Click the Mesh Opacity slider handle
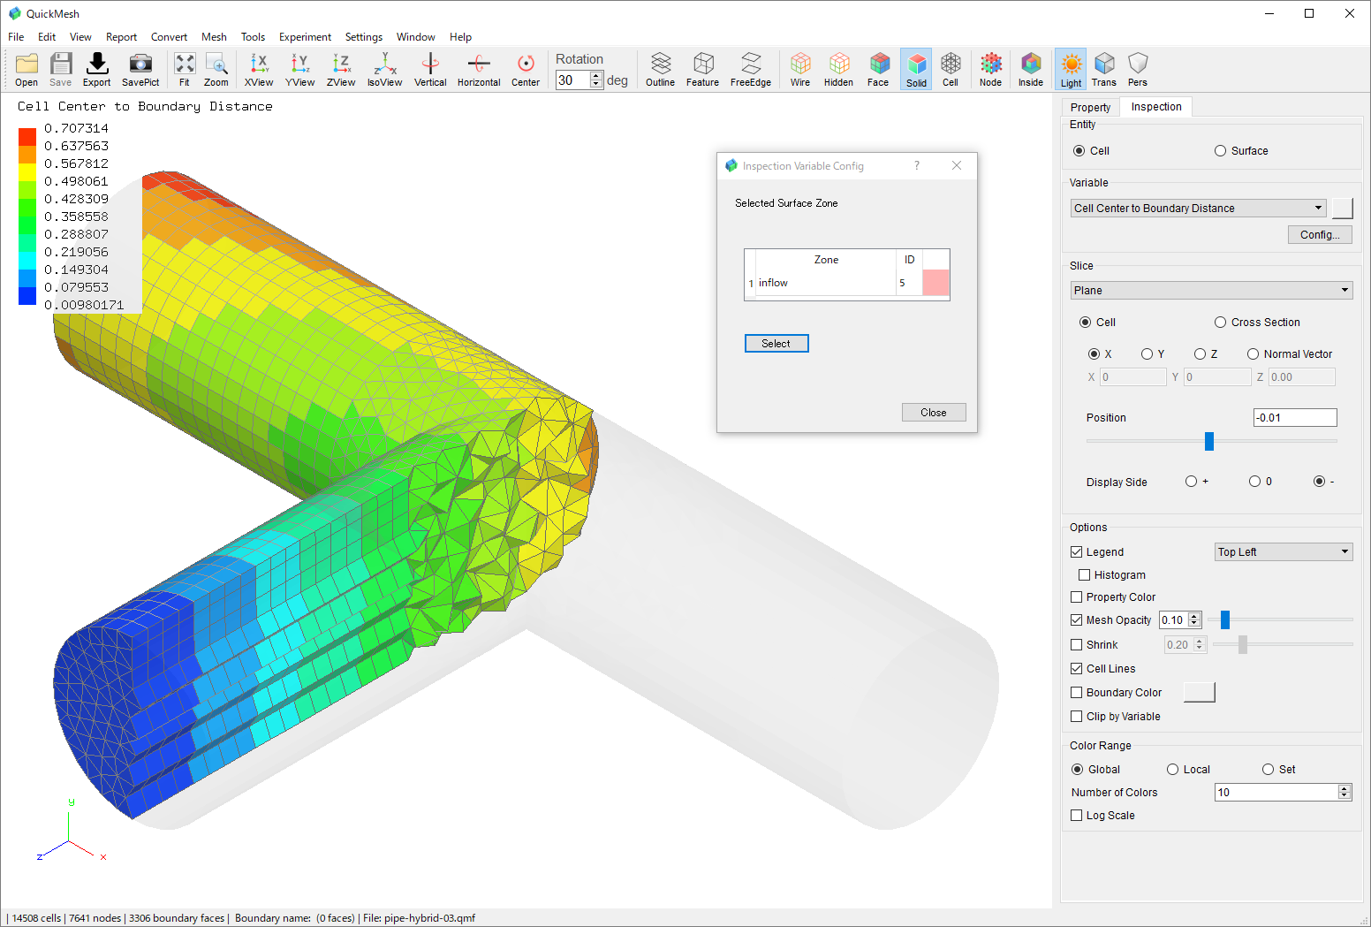The height and width of the screenshot is (927, 1371). coord(1225,620)
